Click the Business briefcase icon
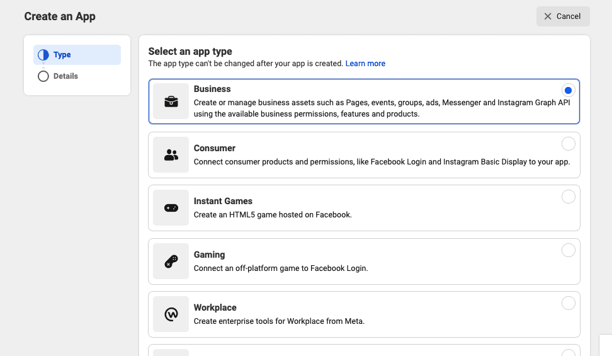The height and width of the screenshot is (356, 612). (171, 101)
